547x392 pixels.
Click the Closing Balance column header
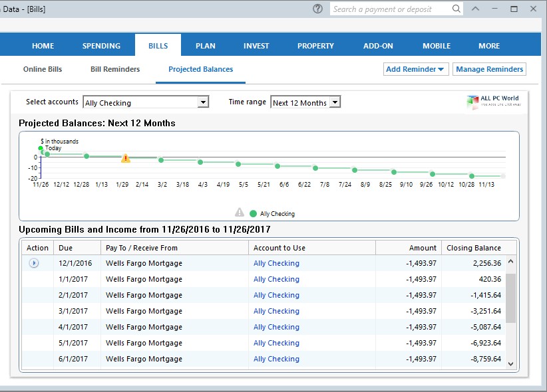[474, 248]
